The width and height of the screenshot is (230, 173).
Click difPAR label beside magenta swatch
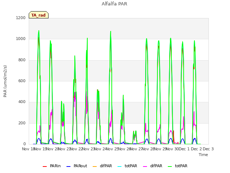156,166
